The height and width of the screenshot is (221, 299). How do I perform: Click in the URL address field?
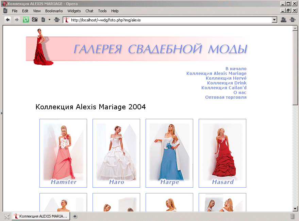(x=170, y=20)
